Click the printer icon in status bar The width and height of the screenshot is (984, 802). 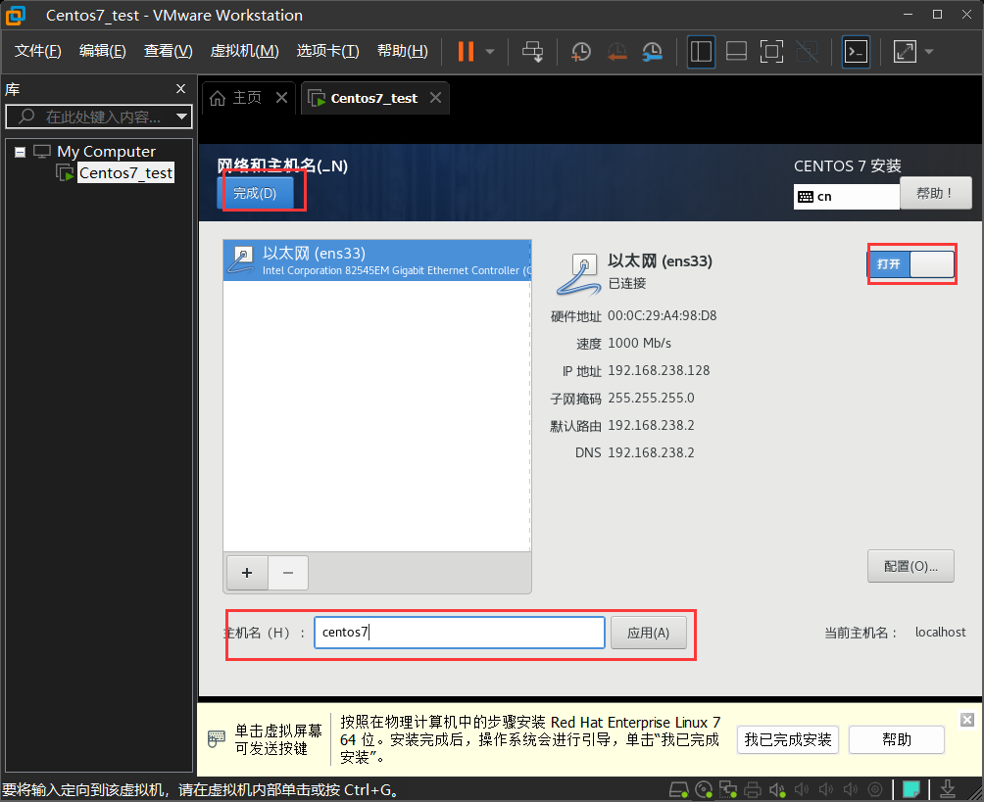(753, 789)
